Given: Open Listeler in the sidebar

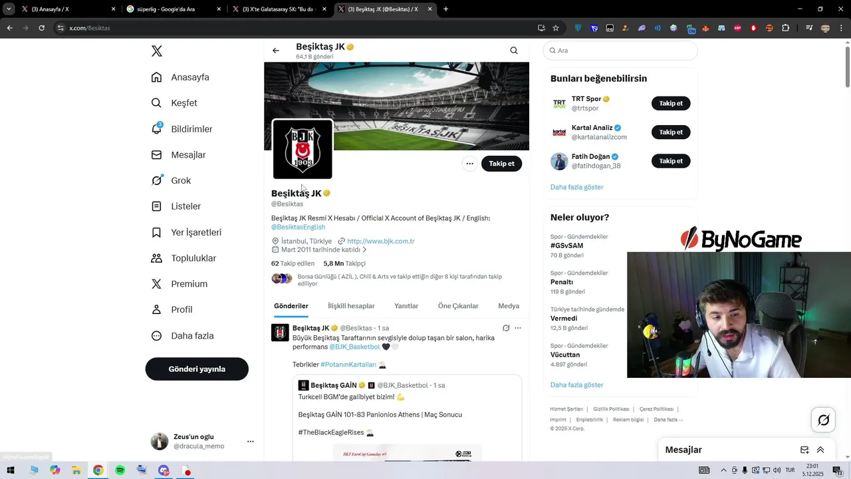Looking at the screenshot, I should (x=176, y=206).
